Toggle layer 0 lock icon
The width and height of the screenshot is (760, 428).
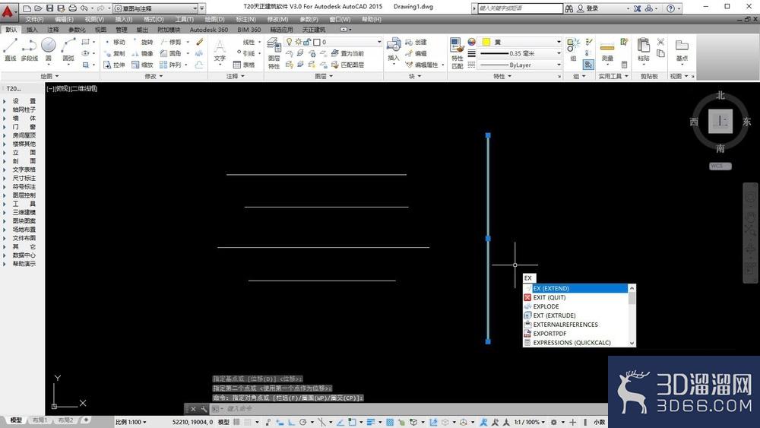[307, 42]
